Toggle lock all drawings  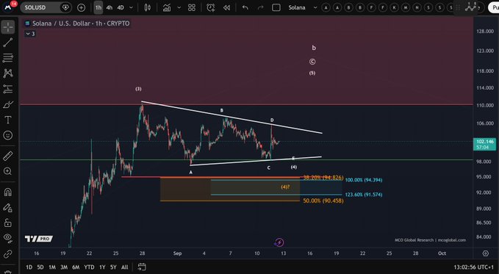[x=8, y=223]
